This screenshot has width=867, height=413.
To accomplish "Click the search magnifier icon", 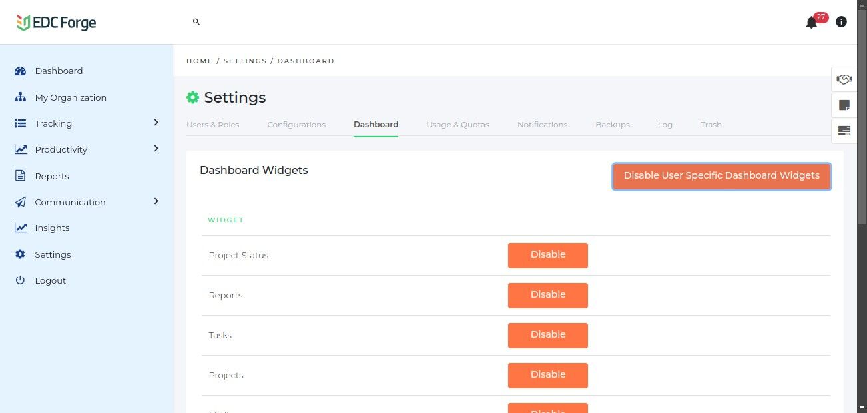I will pyautogui.click(x=196, y=22).
